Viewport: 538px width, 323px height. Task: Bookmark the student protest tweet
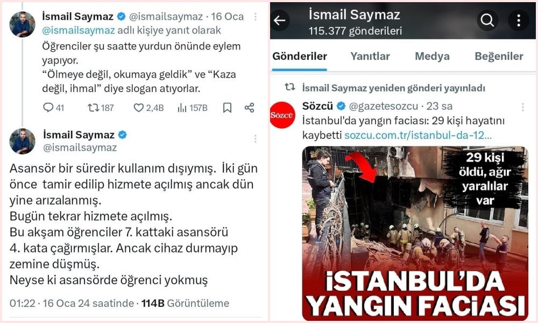[227, 108]
